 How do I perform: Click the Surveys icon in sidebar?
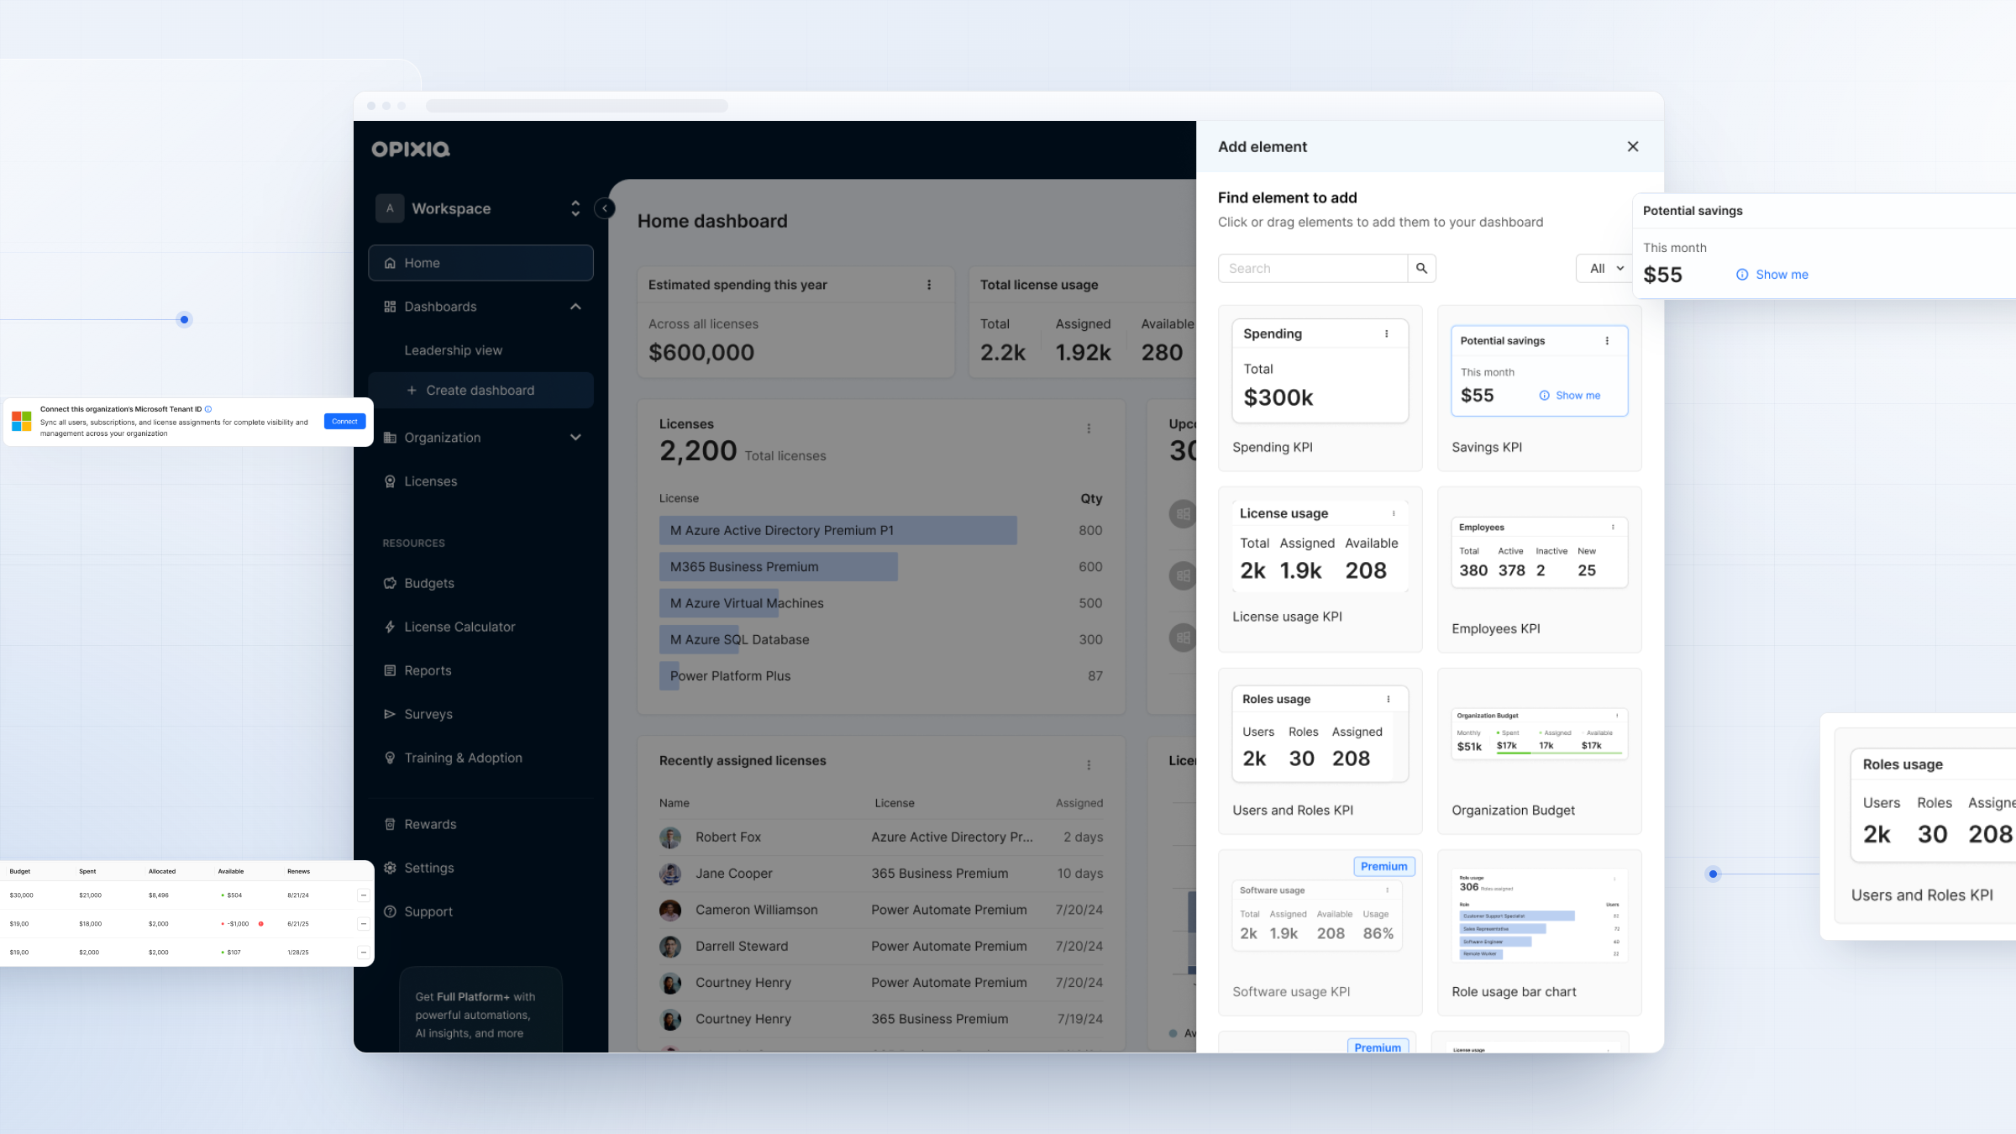pos(390,714)
